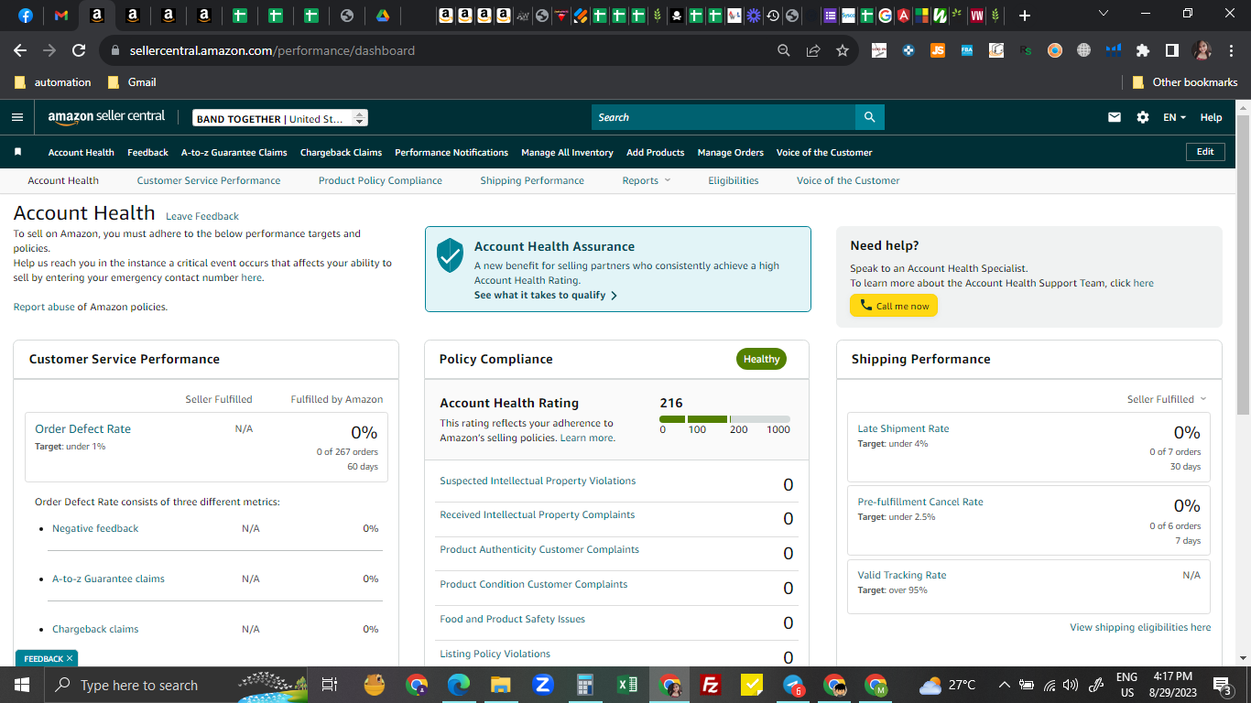
Task: Click the bookmark flag icon beside Account Health
Action: point(17,152)
